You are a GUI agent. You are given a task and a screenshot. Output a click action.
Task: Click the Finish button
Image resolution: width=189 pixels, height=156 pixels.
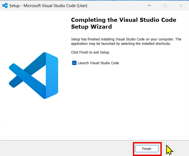pos(147,149)
